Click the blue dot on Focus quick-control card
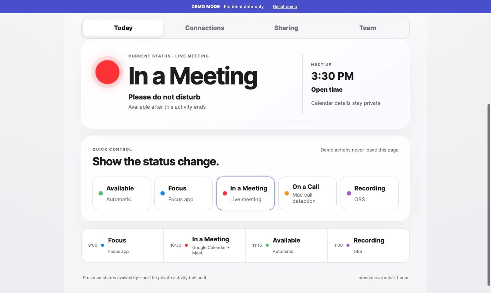 click(162, 194)
